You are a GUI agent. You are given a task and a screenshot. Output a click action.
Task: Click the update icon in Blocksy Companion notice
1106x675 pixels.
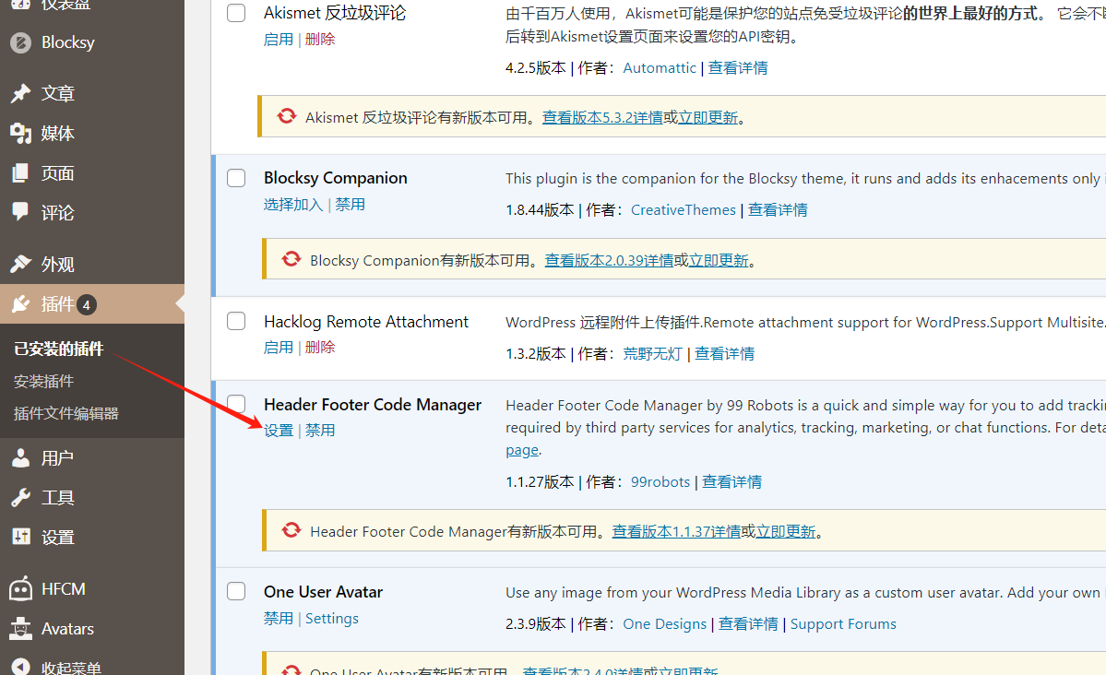coord(291,259)
